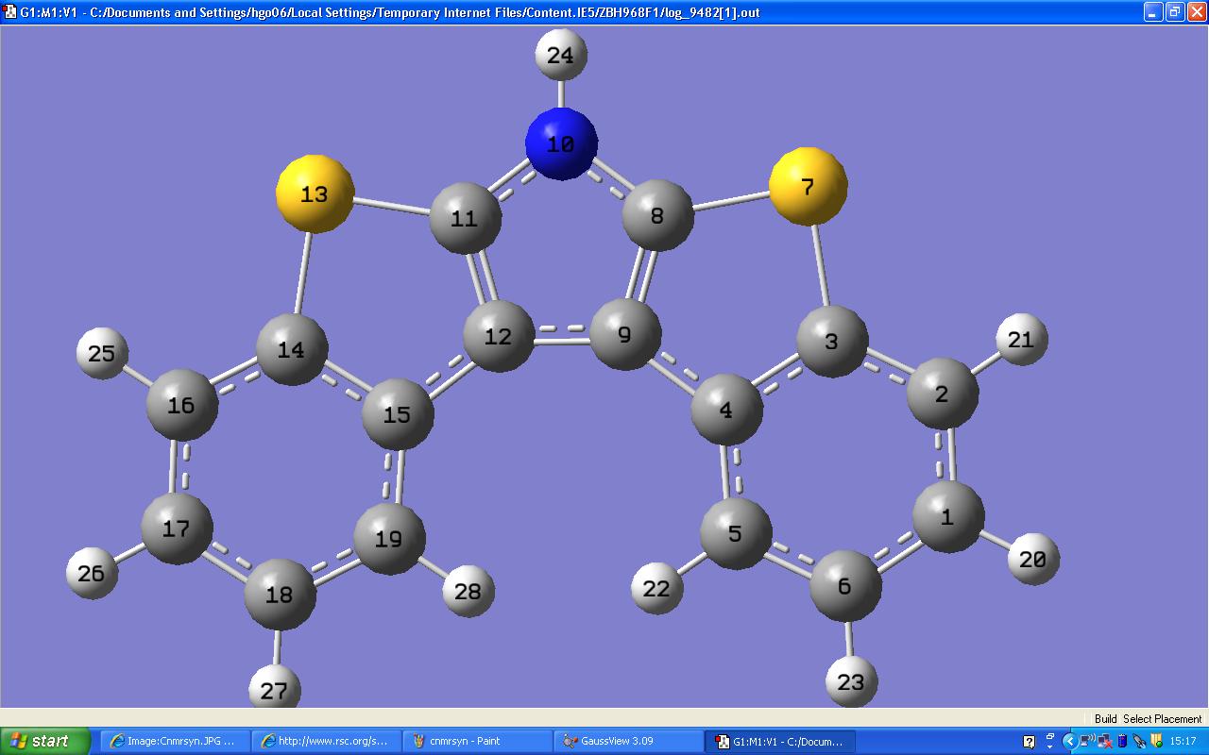This screenshot has width=1209, height=755.
Task: Pick the yellow sulfur atom labeled 7
Action: click(x=808, y=187)
